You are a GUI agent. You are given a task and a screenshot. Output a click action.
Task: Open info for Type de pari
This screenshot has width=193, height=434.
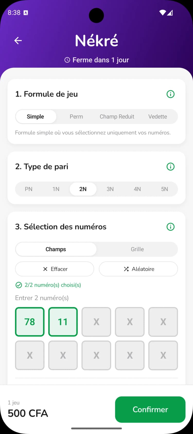click(170, 167)
